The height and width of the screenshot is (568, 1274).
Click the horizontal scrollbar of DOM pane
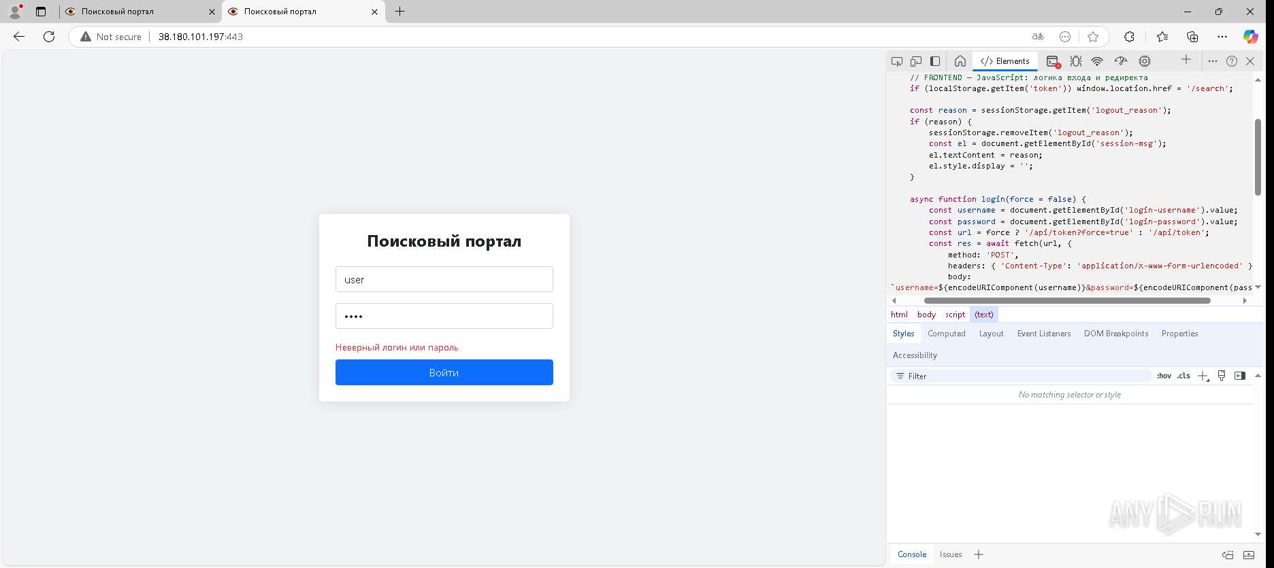(x=1067, y=300)
